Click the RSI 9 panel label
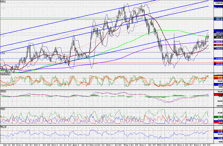 point(3,126)
